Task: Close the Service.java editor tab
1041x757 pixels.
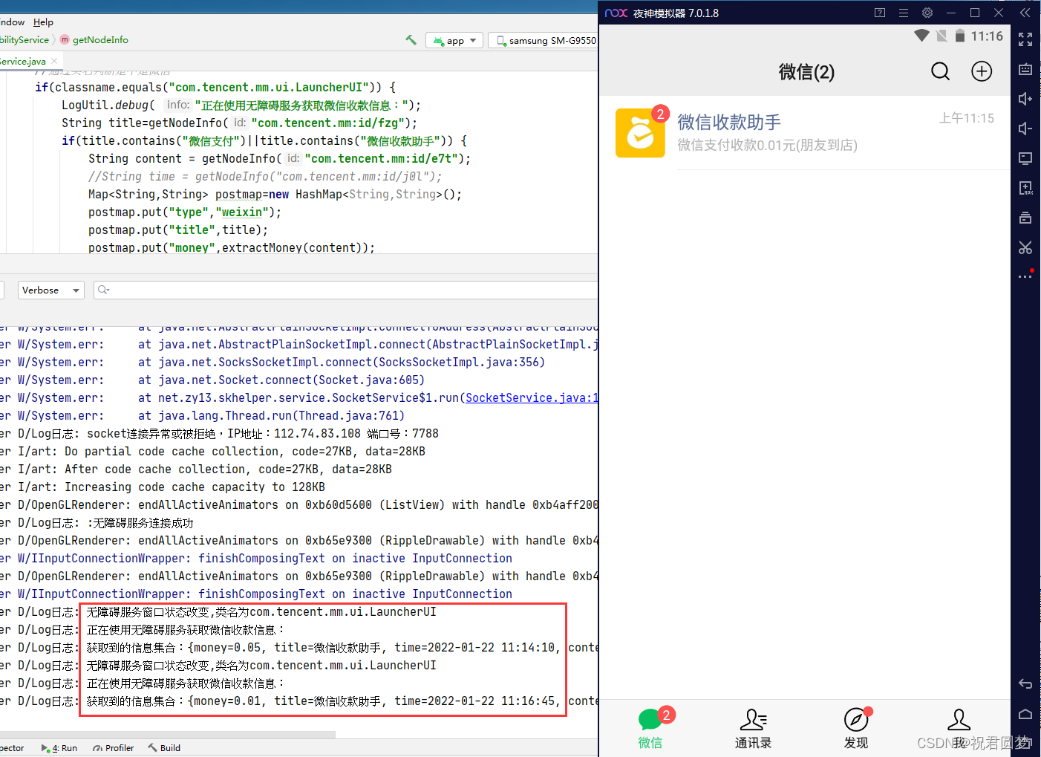Action: point(54,61)
